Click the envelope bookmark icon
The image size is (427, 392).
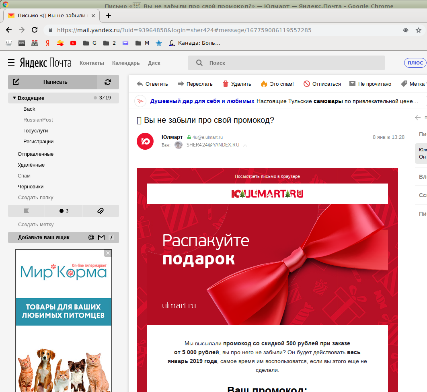pos(125,43)
